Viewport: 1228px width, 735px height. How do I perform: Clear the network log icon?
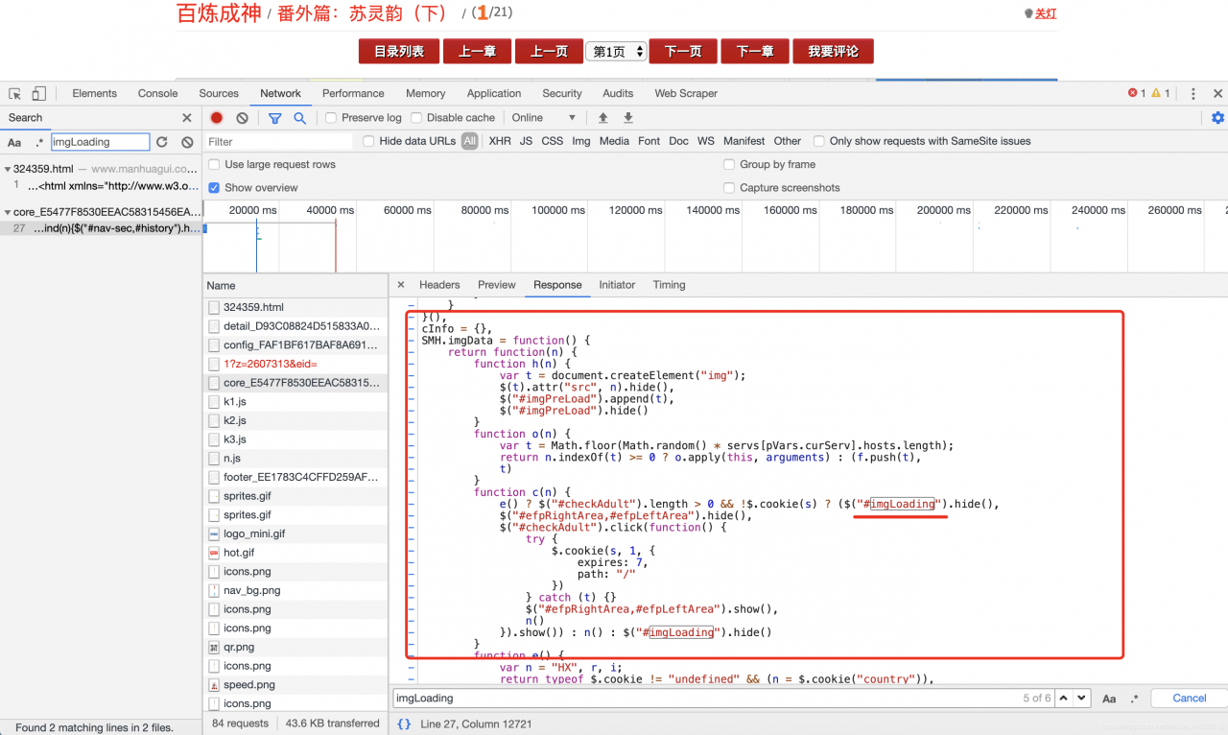[242, 118]
